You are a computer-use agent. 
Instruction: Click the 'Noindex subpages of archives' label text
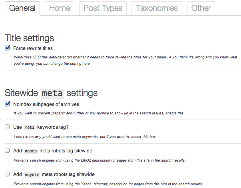click(46, 104)
